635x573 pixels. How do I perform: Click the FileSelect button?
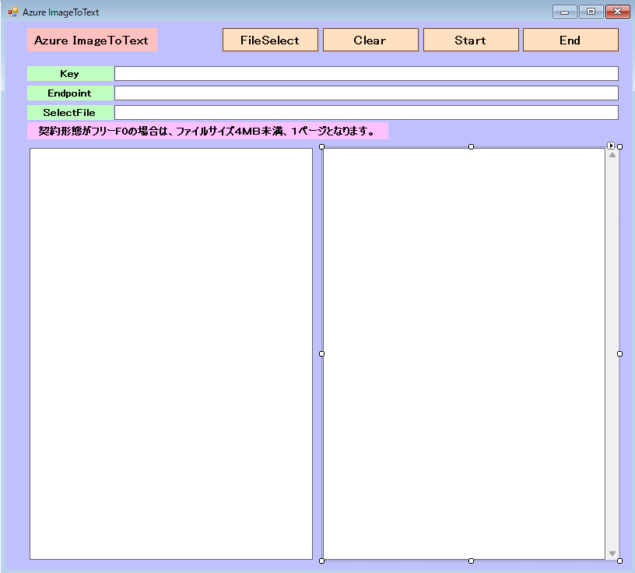click(x=270, y=40)
